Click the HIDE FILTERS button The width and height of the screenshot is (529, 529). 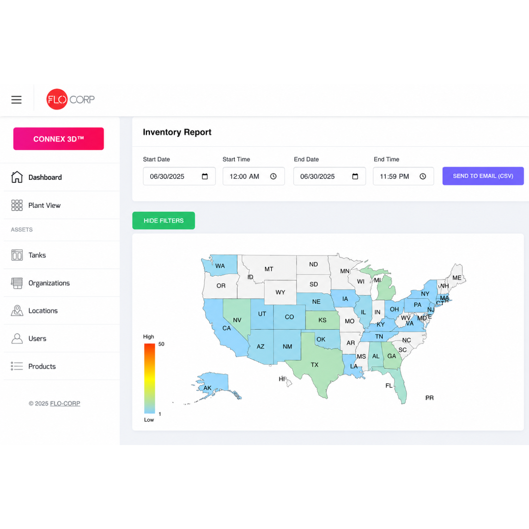[164, 220]
